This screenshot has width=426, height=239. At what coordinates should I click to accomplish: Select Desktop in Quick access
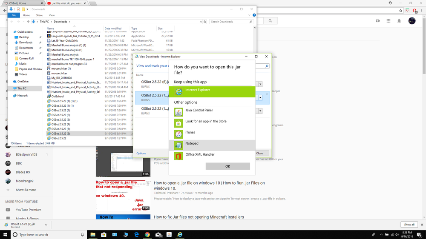24,37
